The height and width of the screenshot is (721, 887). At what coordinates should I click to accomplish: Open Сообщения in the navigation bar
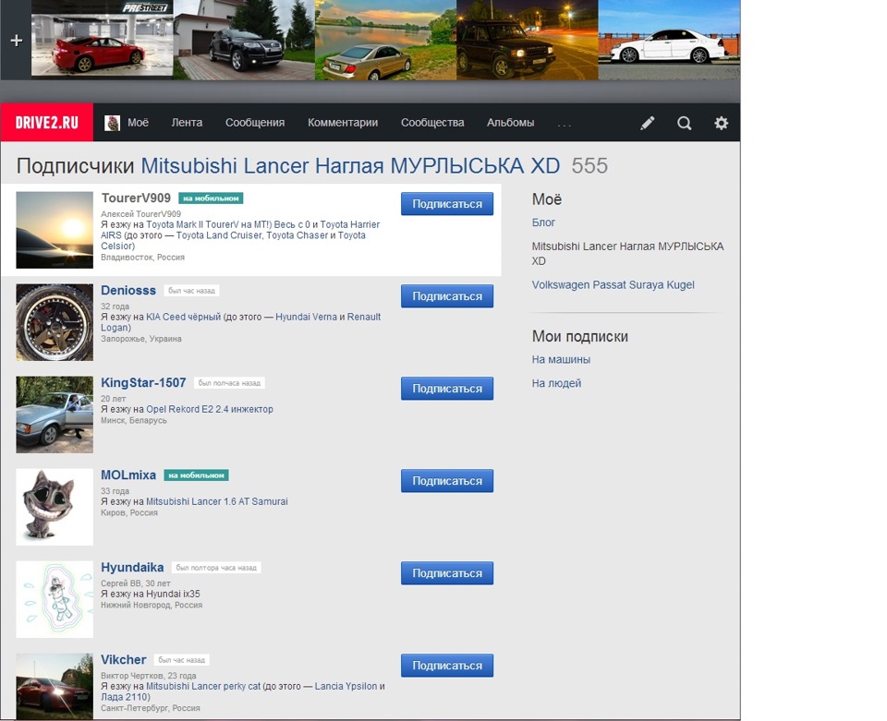[x=255, y=122]
